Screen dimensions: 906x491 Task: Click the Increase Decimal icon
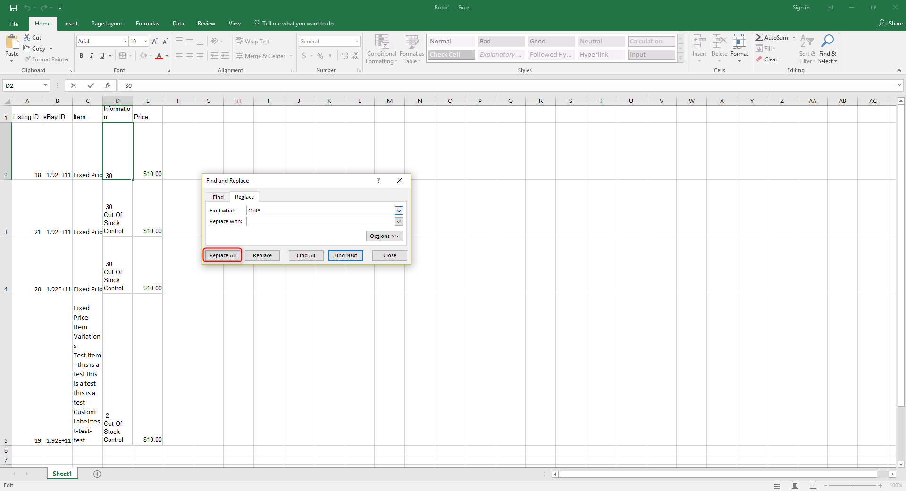tap(345, 56)
